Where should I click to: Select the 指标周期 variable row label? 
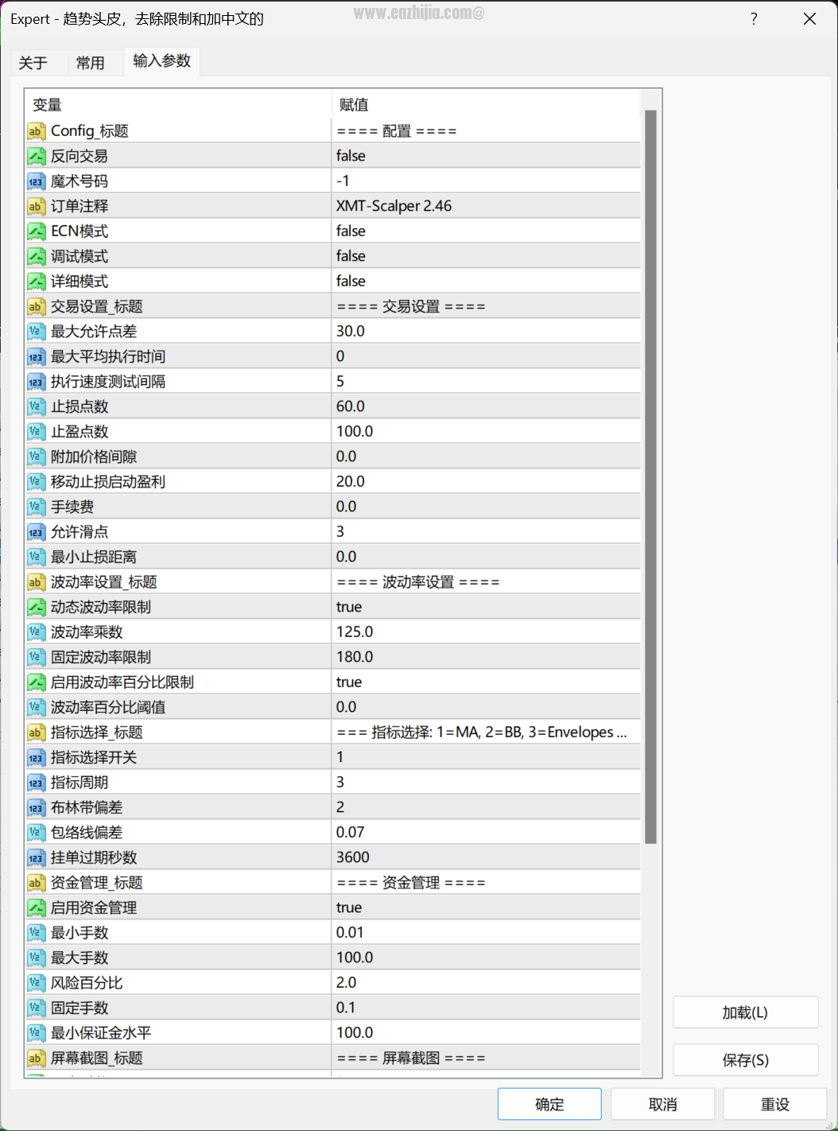(x=80, y=783)
